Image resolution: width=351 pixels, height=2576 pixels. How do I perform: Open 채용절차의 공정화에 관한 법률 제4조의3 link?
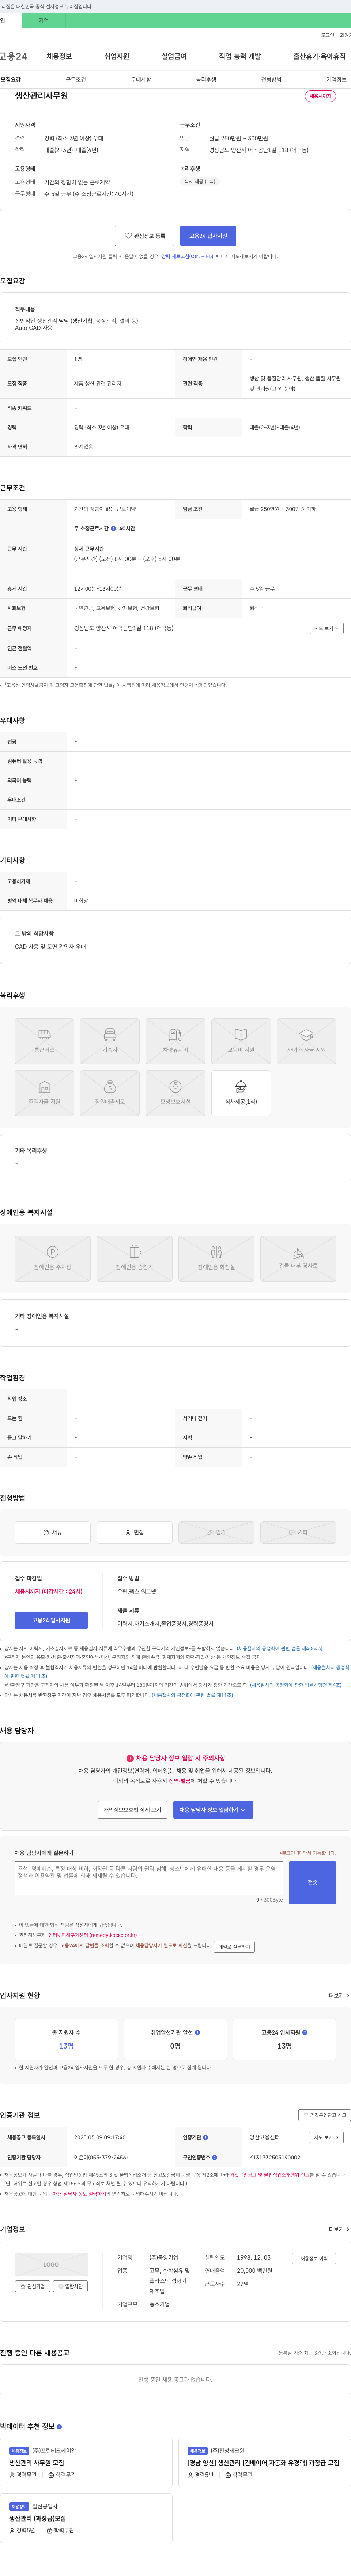coord(280,1648)
